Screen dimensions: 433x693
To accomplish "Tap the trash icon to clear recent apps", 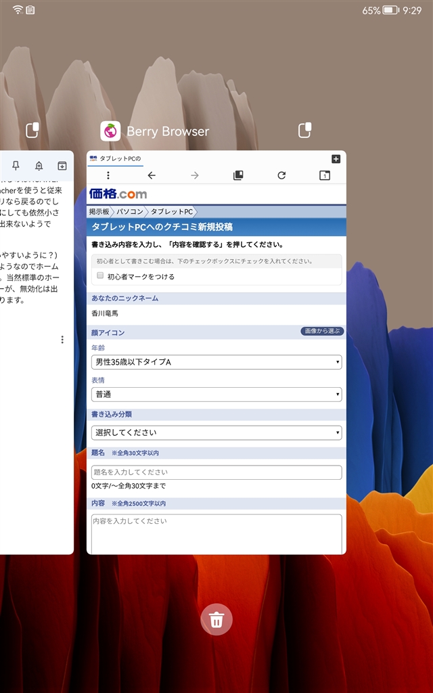I will pyautogui.click(x=216, y=619).
